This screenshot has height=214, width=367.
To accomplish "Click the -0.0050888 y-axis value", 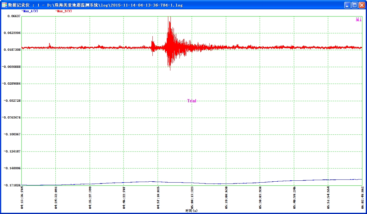I will click(x=12, y=67).
